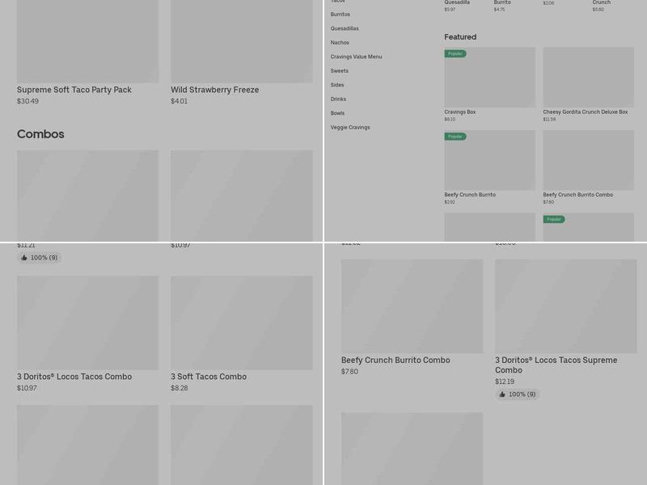Image resolution: width=647 pixels, height=485 pixels.
Task: Click the $4.01 price text
Action: coord(179,101)
